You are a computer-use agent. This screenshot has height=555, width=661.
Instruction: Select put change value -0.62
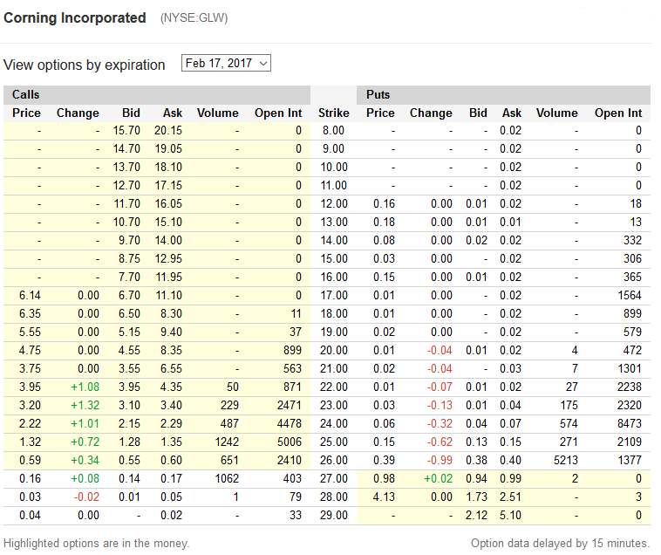coord(440,442)
